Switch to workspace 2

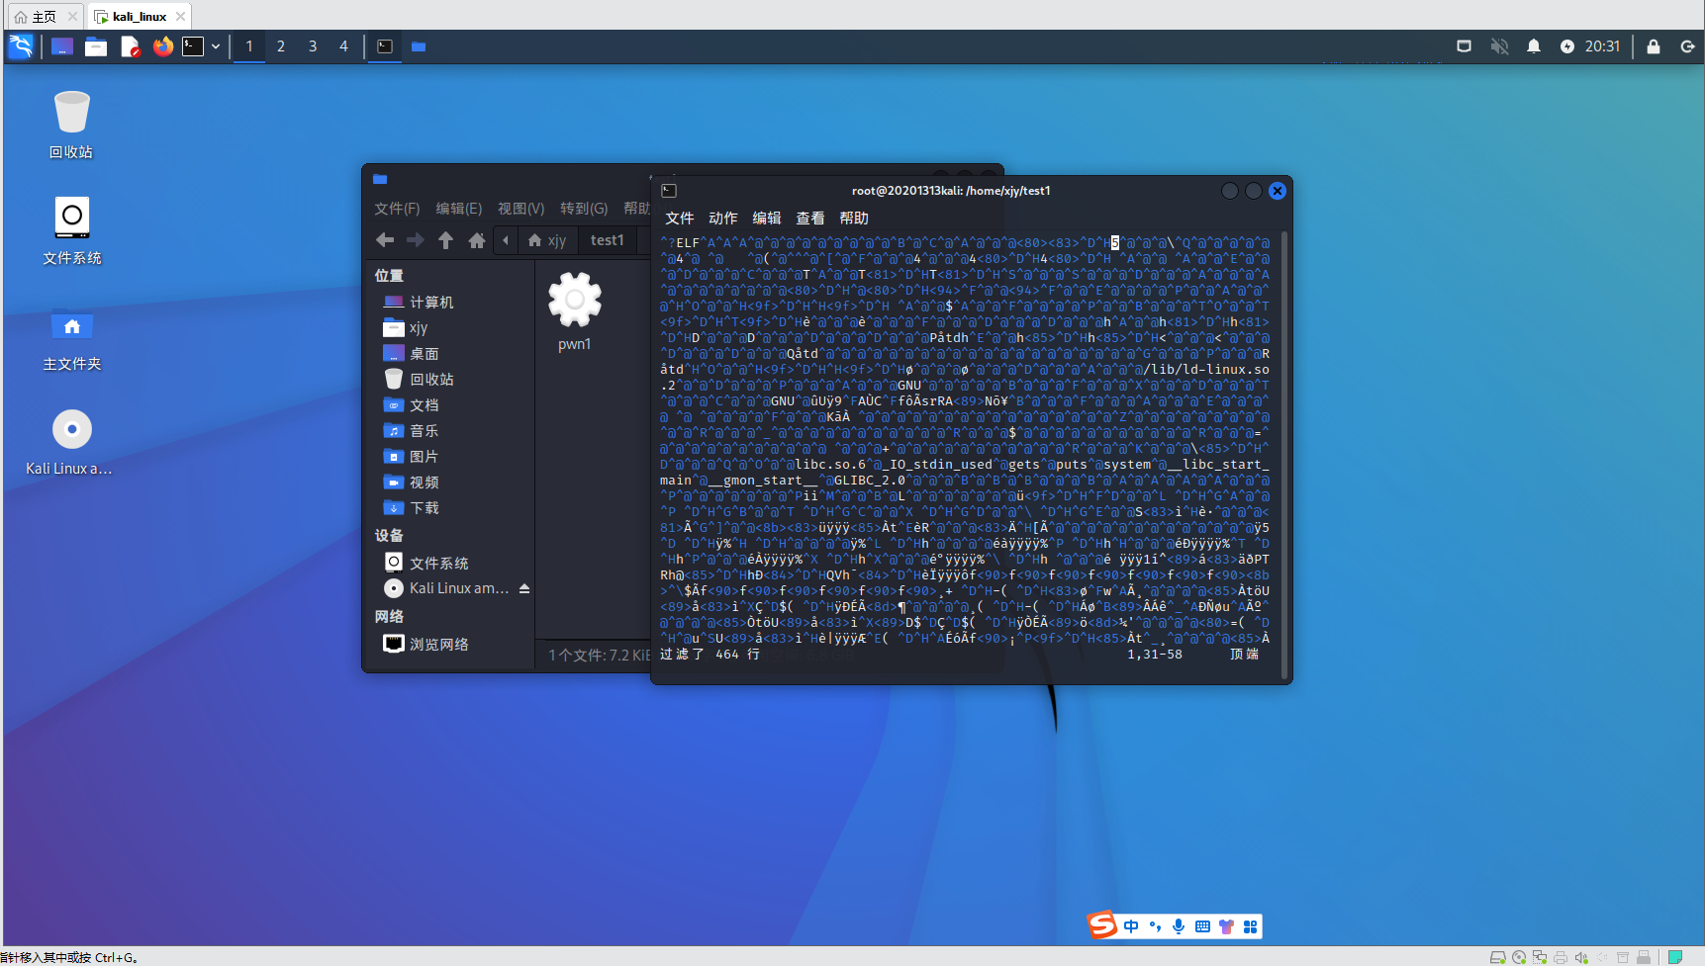281,46
